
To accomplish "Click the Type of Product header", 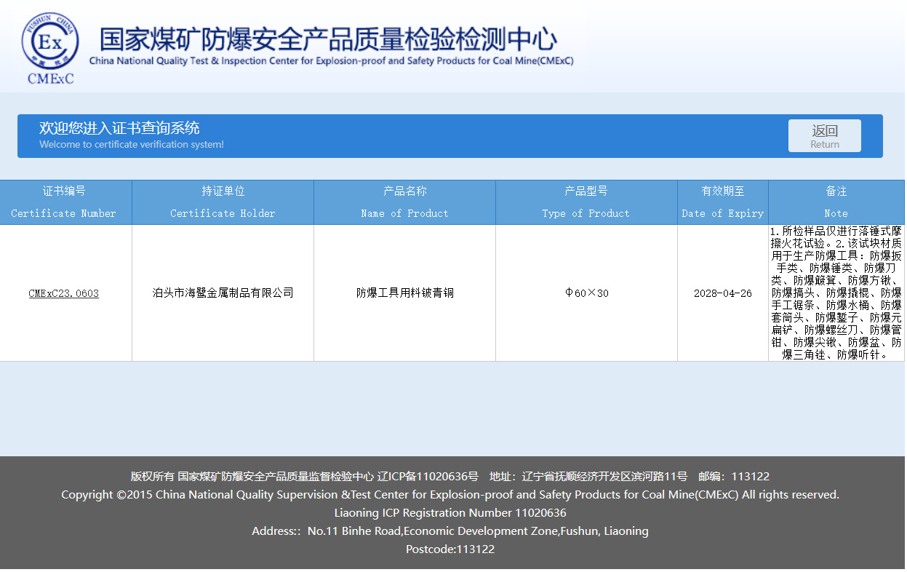I will tap(586, 202).
